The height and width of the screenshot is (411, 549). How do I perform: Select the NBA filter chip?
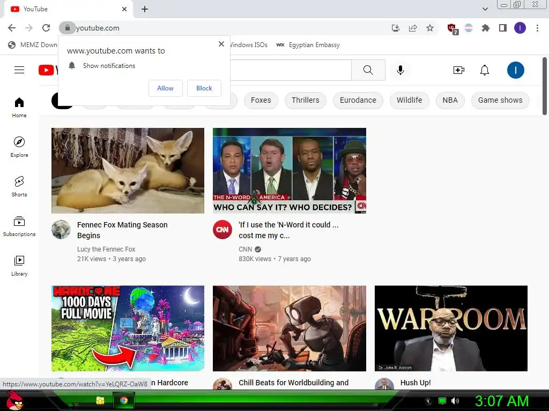[x=450, y=100]
